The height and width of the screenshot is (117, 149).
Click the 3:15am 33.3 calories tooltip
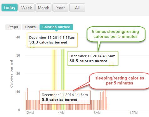pyautogui.click(x=52, y=40)
